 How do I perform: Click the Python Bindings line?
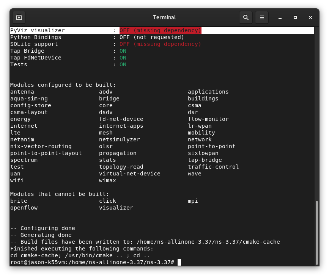click(x=97, y=37)
